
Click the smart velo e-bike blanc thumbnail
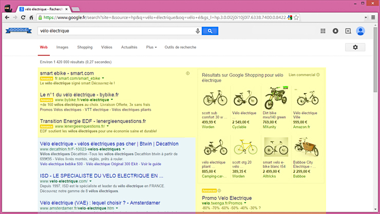click(x=276, y=147)
